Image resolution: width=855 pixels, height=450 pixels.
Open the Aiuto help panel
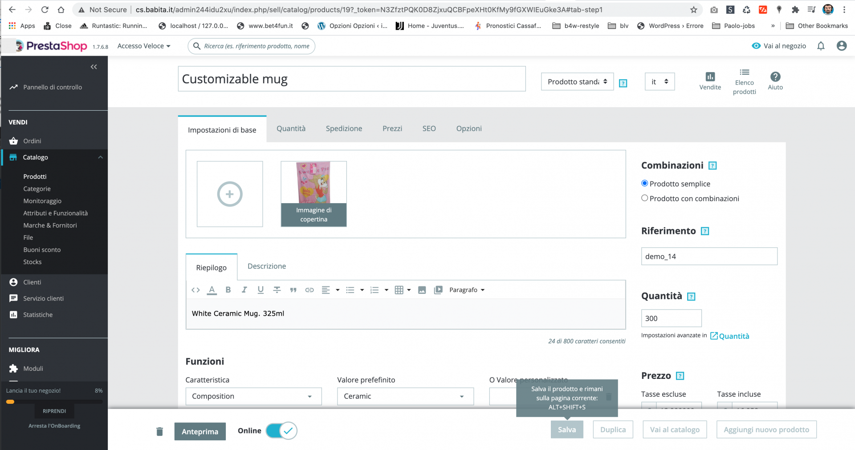tap(775, 81)
